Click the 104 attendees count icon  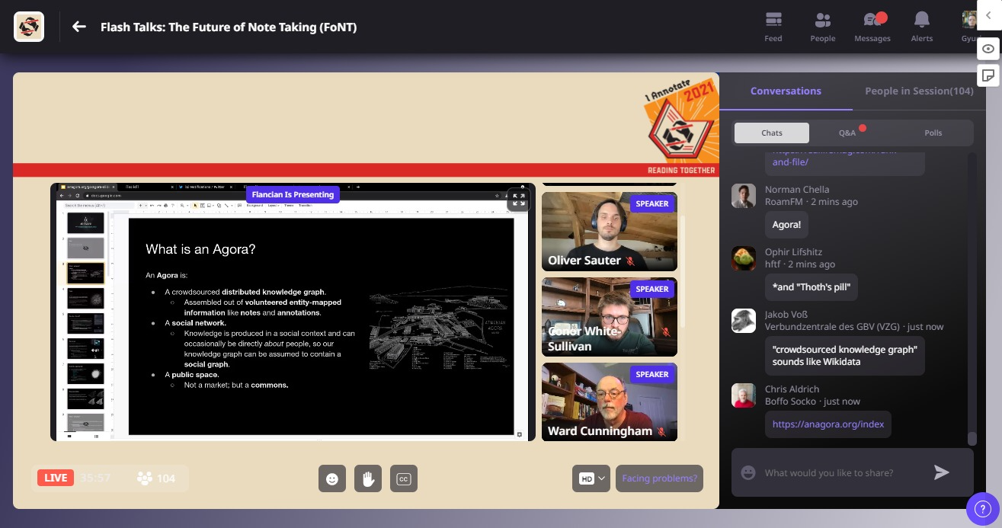pyautogui.click(x=145, y=478)
